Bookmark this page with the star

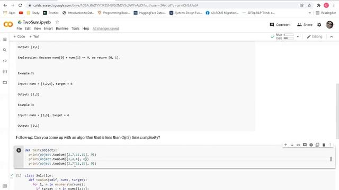pos(309,5)
